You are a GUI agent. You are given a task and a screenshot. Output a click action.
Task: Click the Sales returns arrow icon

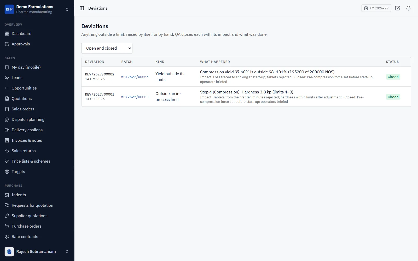(7, 151)
